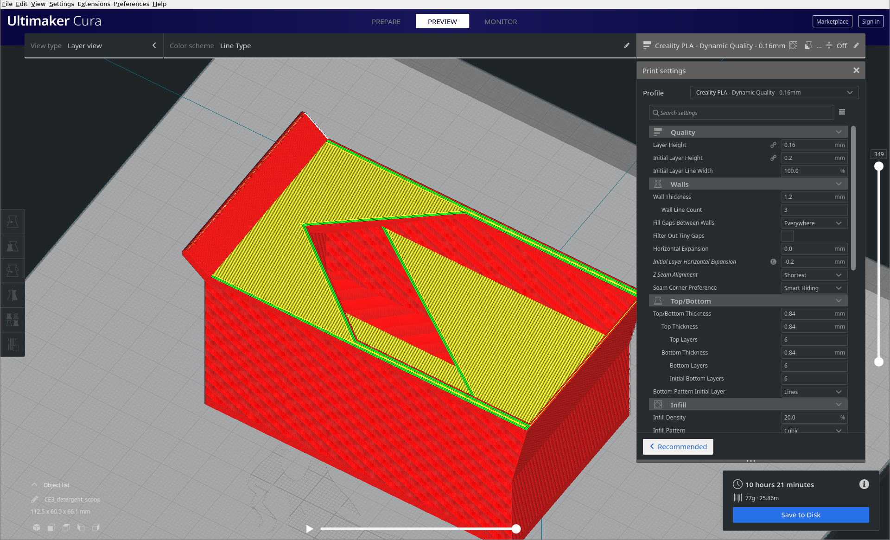Rename CE3_detergent_scoop via its pencil icon

click(x=34, y=499)
